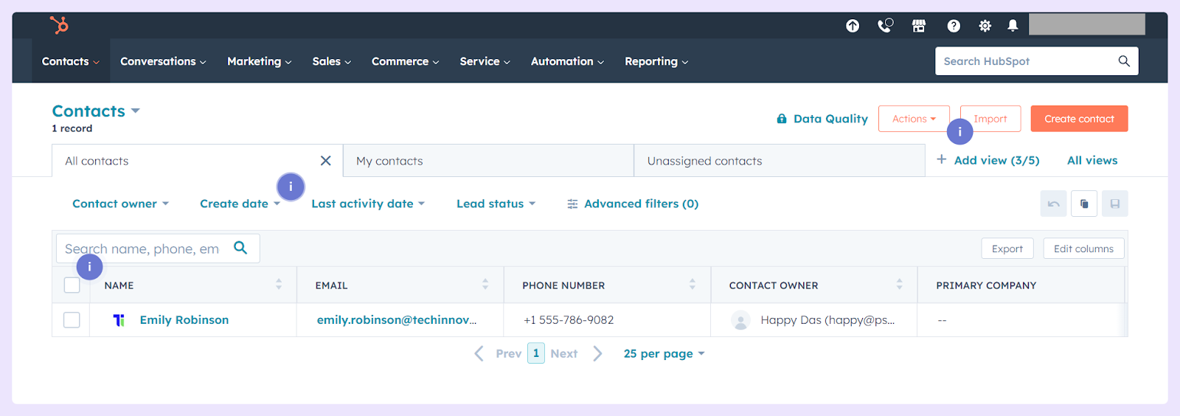The width and height of the screenshot is (1180, 416).
Task: Open the Reporting nav menu
Action: 656,61
